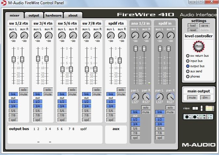Viewport: 219px width, 155px height.
Task: Select the narrow single-strip view icon
Action: [x=201, y=108]
